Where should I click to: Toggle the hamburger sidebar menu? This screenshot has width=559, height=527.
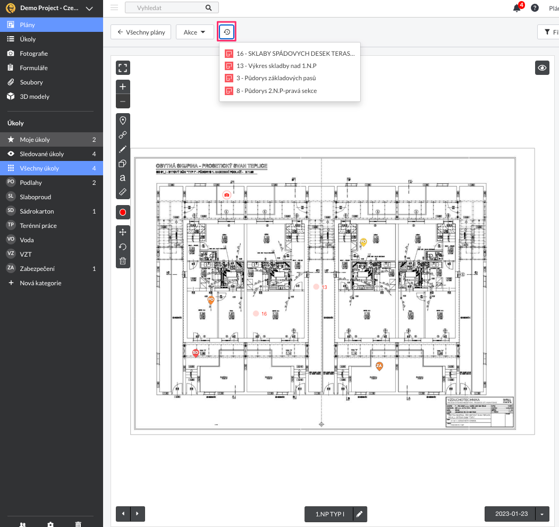[x=114, y=7]
